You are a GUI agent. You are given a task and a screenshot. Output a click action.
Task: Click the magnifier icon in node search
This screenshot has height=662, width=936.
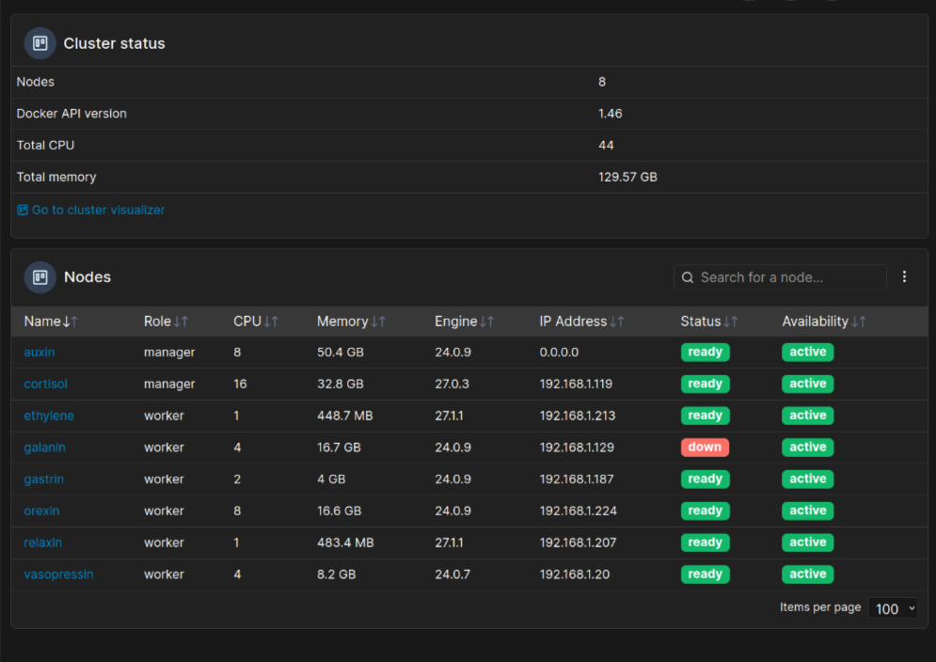[689, 277]
